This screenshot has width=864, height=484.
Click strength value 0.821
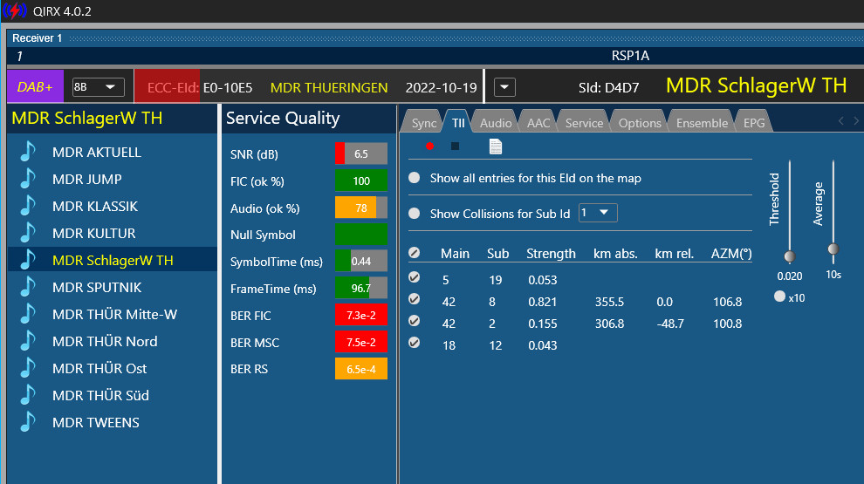[542, 302]
